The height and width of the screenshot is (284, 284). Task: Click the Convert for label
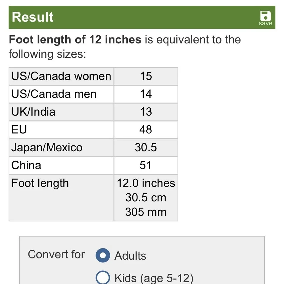(x=56, y=254)
